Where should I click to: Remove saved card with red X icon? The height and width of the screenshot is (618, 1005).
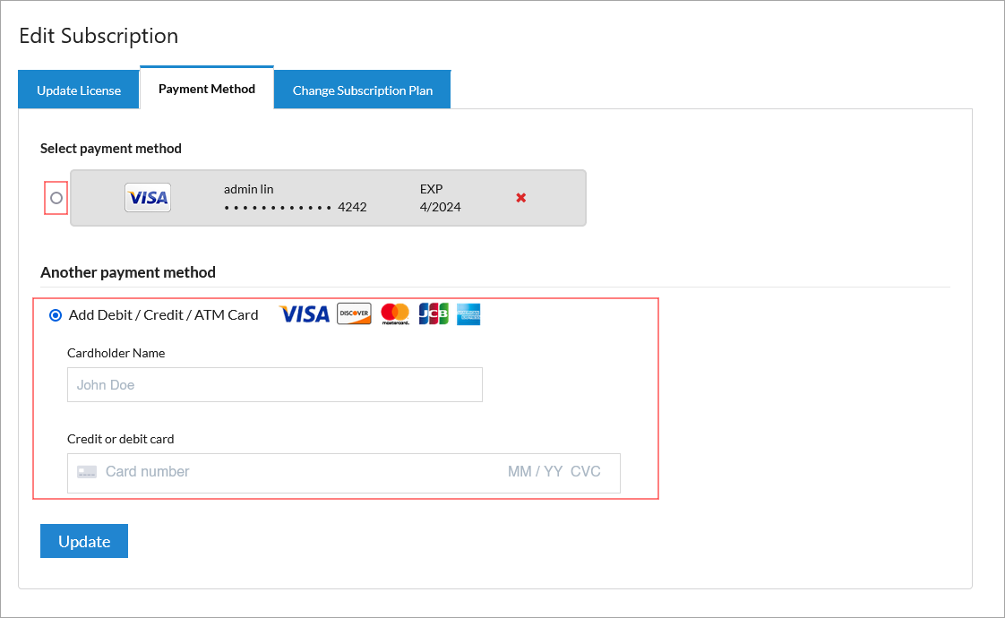(x=521, y=197)
